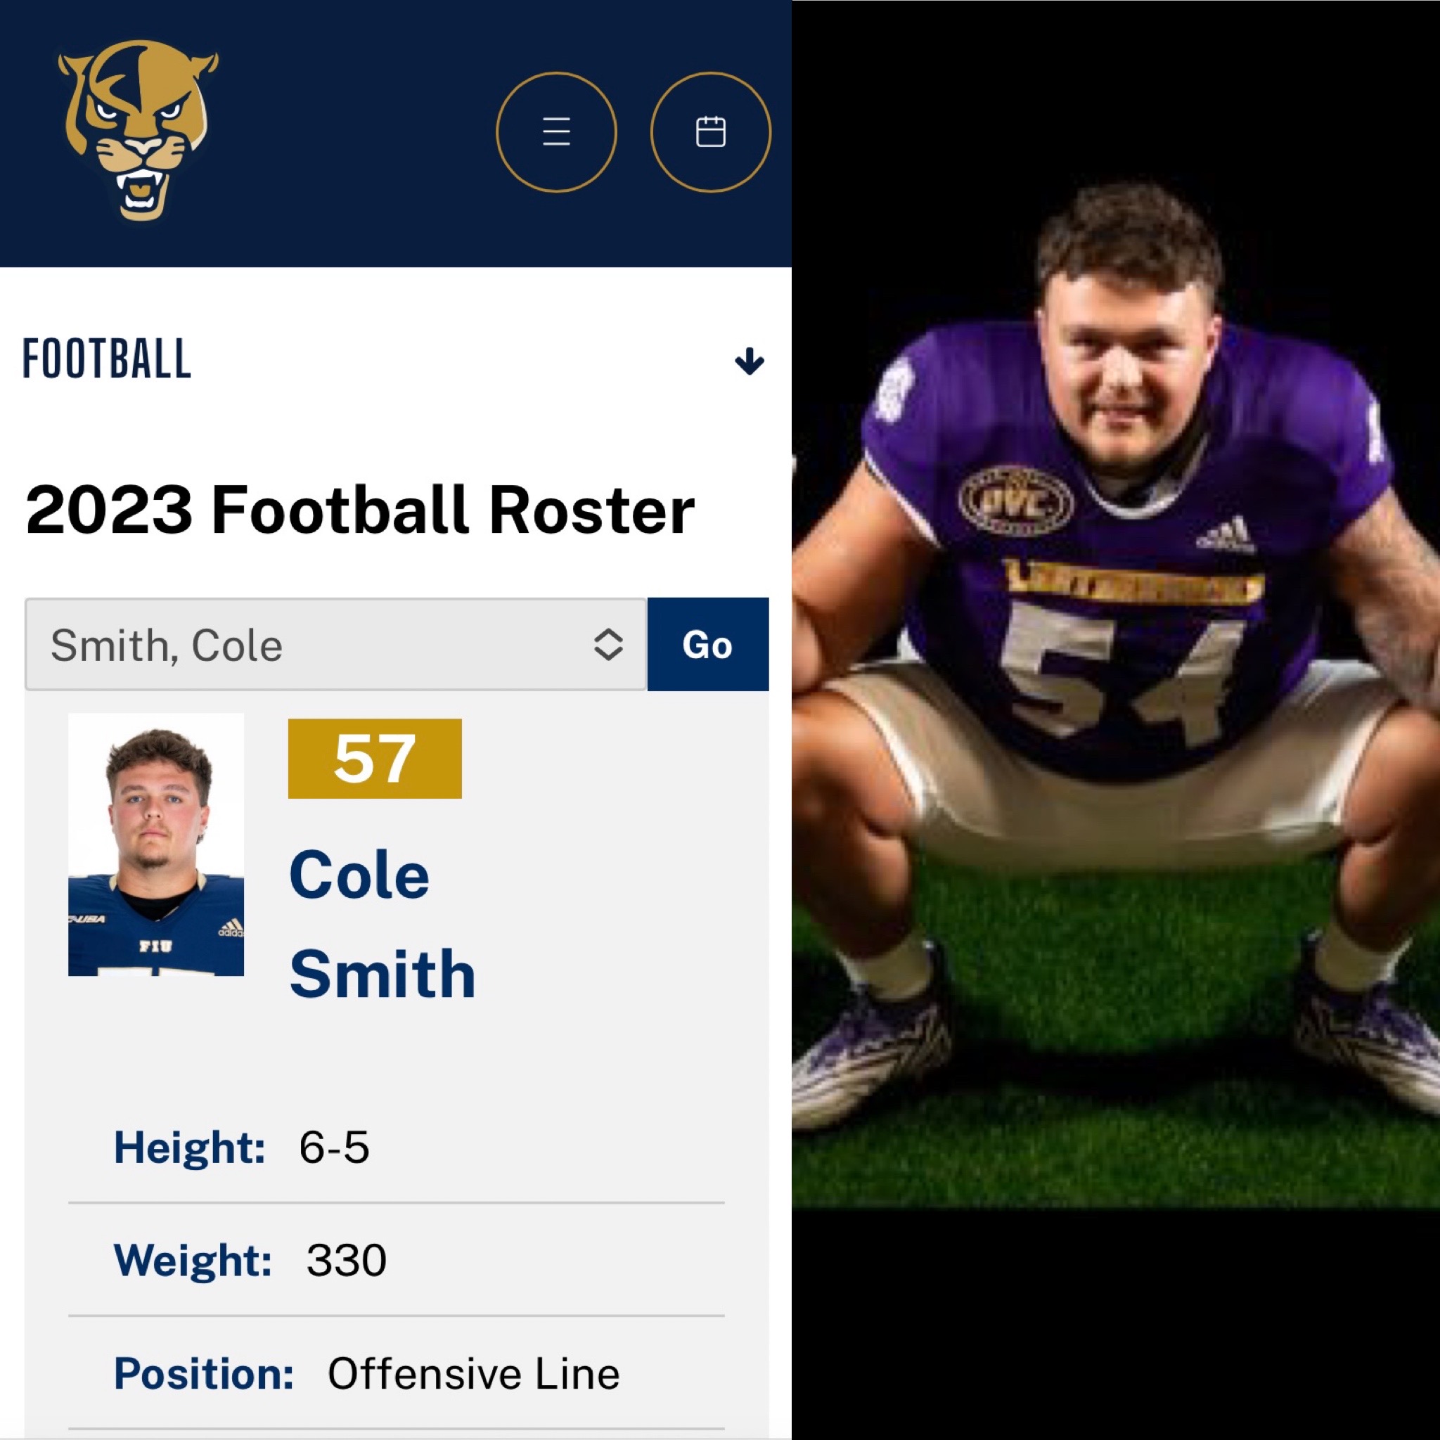The image size is (1440, 1440).
Task: Open Cole Smith's headshot thumbnail
Action: (x=156, y=844)
